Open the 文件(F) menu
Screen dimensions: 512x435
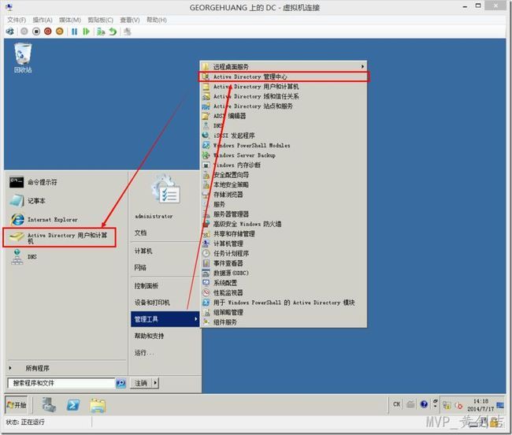pos(17,20)
